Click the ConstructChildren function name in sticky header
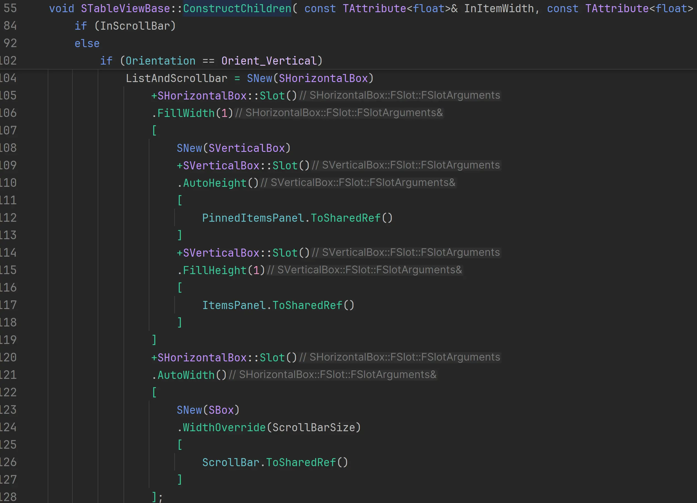This screenshot has width=697, height=503. 237,8
